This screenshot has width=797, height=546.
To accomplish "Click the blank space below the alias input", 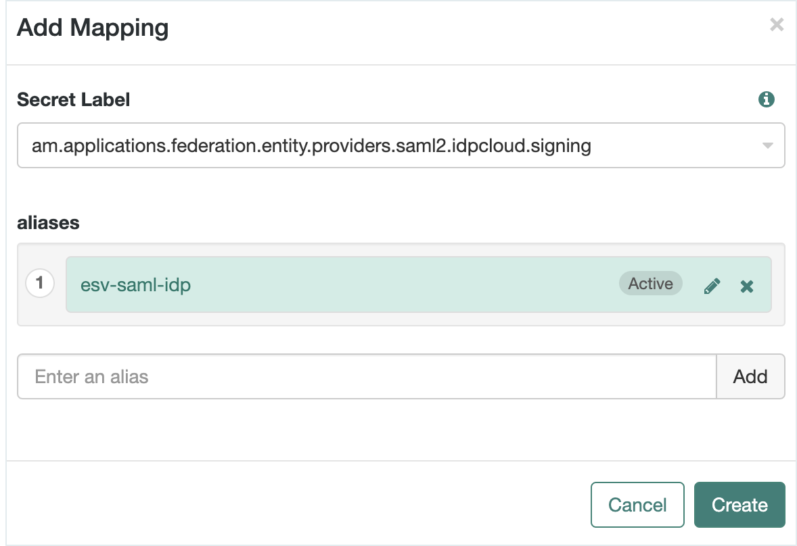I will pos(399,429).
